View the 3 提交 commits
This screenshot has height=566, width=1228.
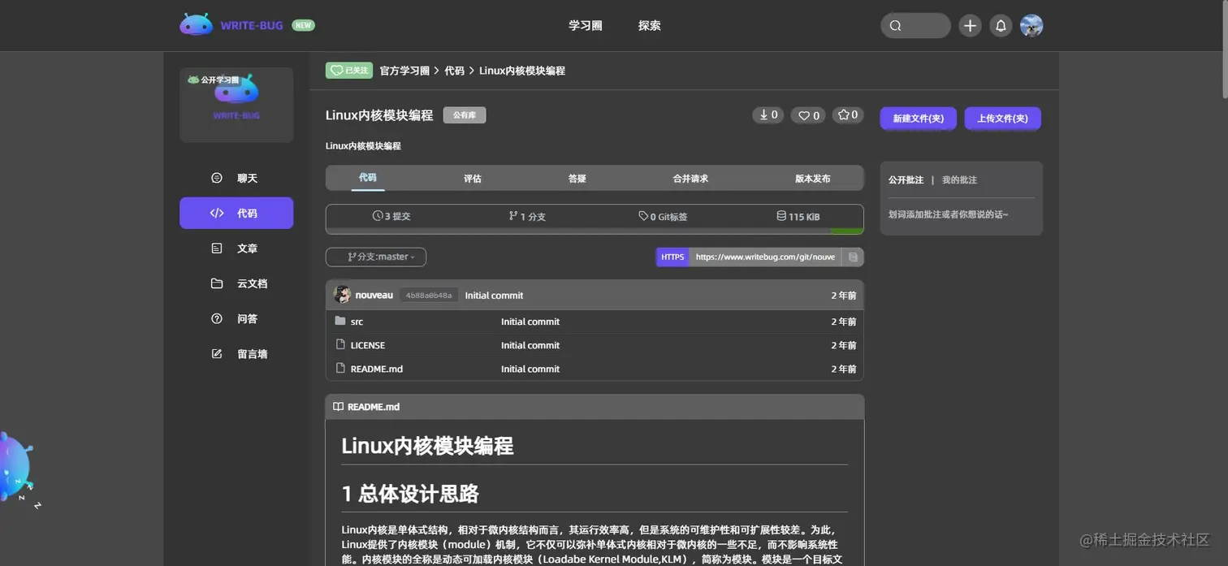(392, 217)
